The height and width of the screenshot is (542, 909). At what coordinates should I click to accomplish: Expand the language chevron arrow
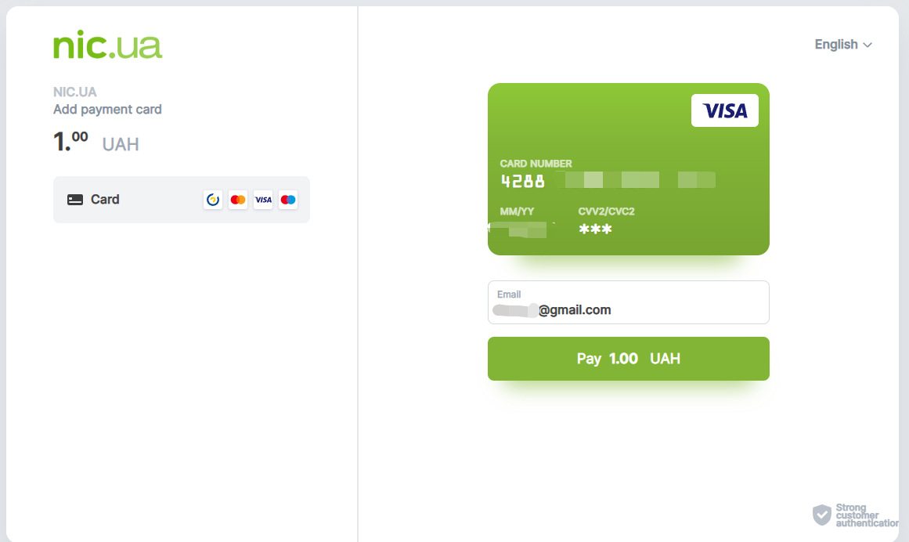(x=868, y=45)
